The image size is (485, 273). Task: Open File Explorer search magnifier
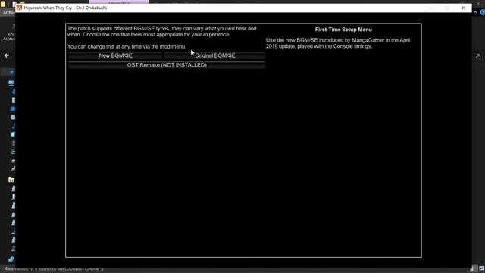(478, 55)
